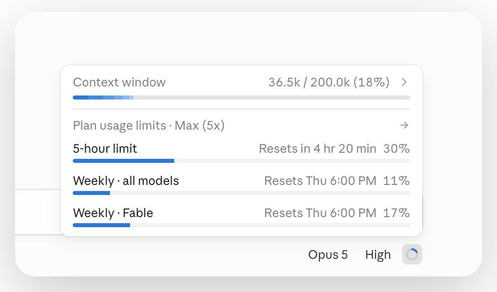The width and height of the screenshot is (497, 292).
Task: Click the 30% usage value
Action: pyautogui.click(x=397, y=149)
